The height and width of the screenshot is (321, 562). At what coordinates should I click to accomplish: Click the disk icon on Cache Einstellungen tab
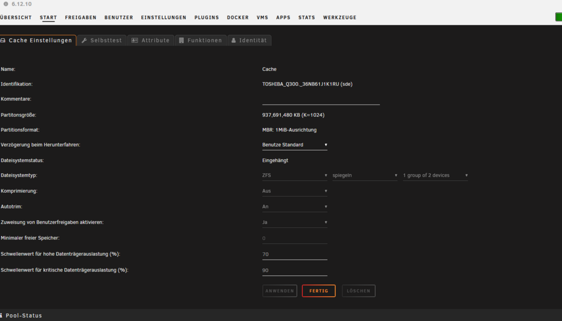[3, 40]
